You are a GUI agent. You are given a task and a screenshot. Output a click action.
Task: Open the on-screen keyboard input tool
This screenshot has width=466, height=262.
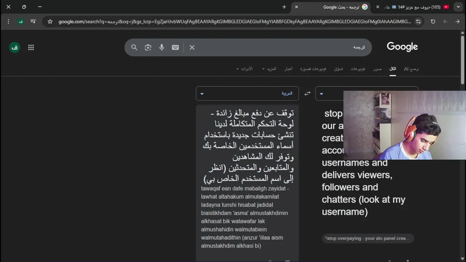click(x=175, y=47)
